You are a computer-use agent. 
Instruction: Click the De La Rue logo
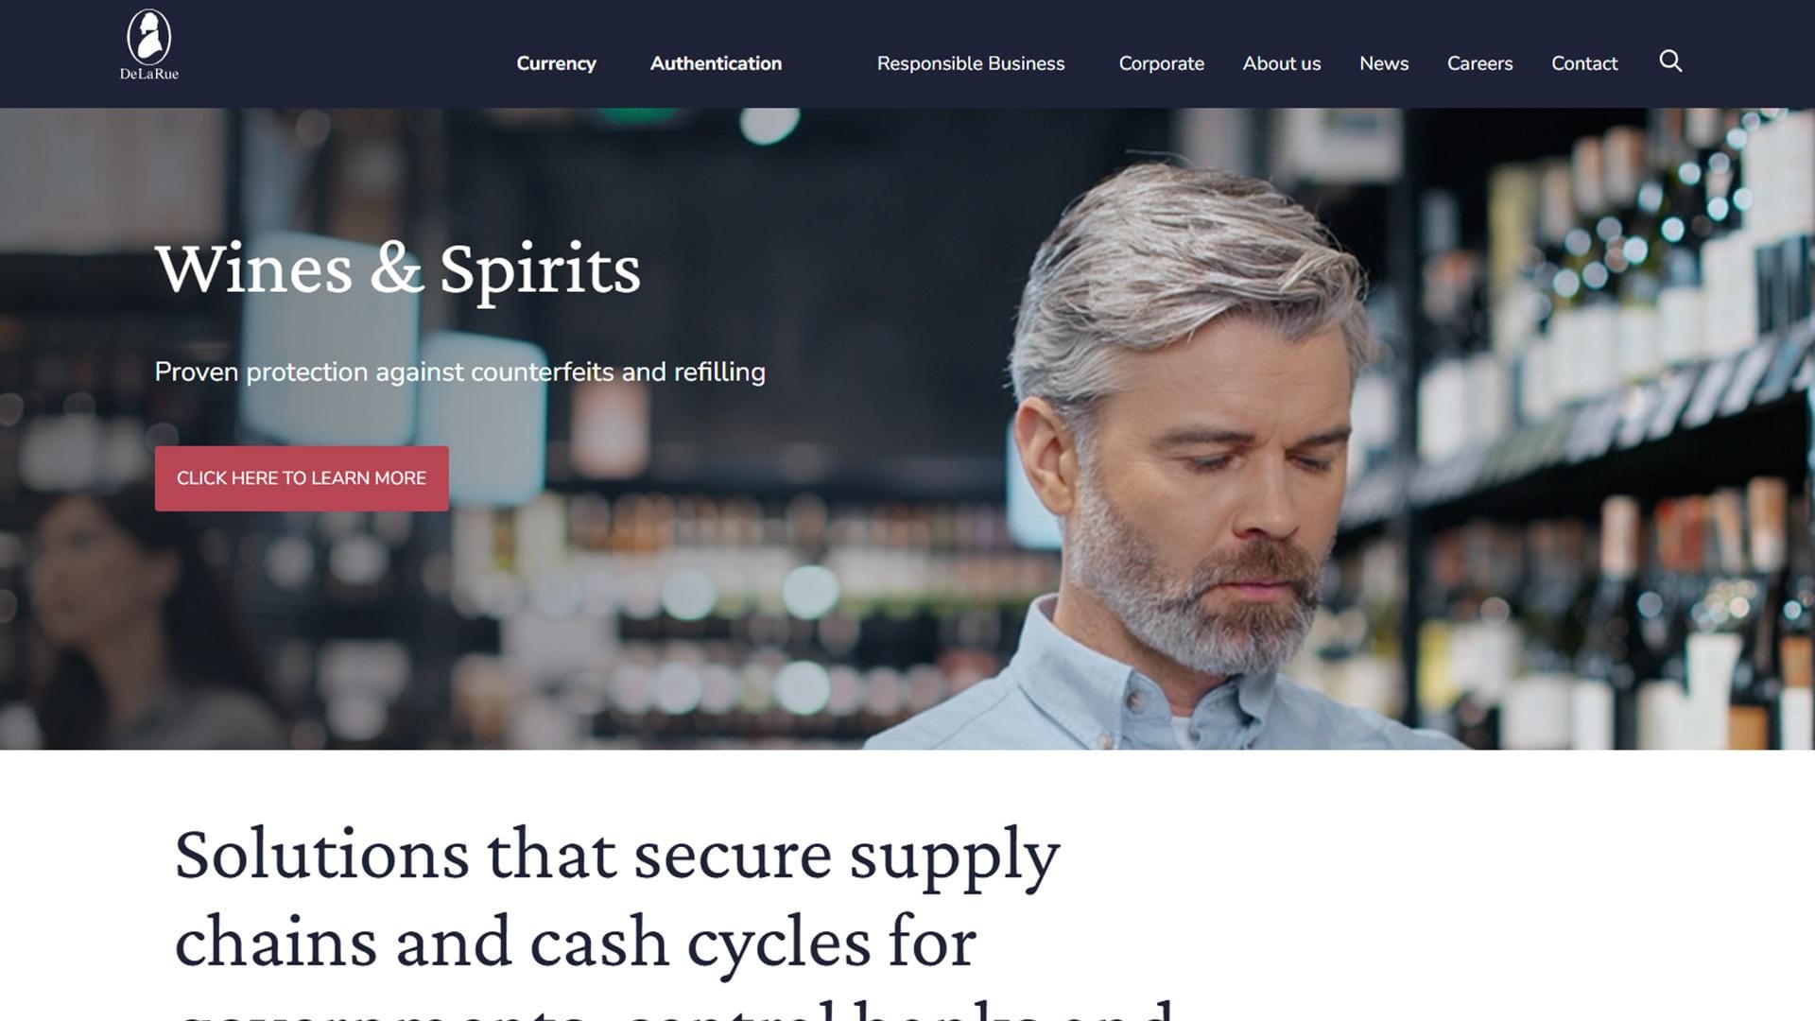(x=149, y=45)
